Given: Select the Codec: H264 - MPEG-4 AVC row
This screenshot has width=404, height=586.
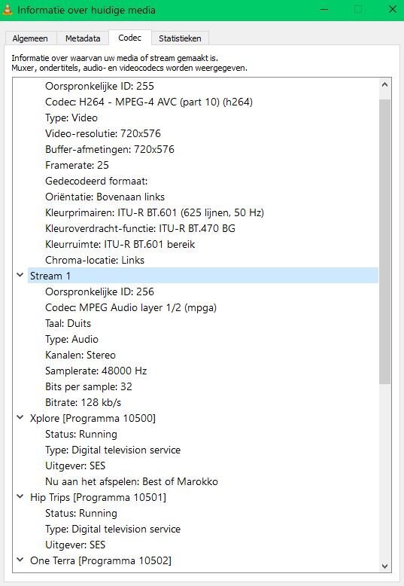Looking at the screenshot, I should (149, 102).
